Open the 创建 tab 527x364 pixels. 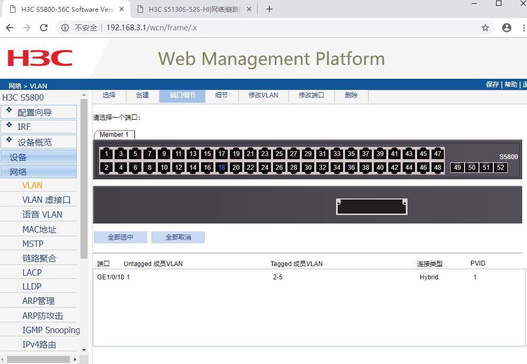point(142,96)
